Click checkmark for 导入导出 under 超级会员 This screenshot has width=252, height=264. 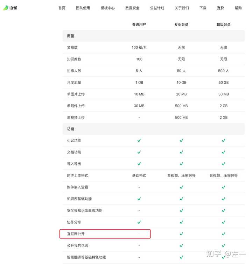tap(224, 164)
